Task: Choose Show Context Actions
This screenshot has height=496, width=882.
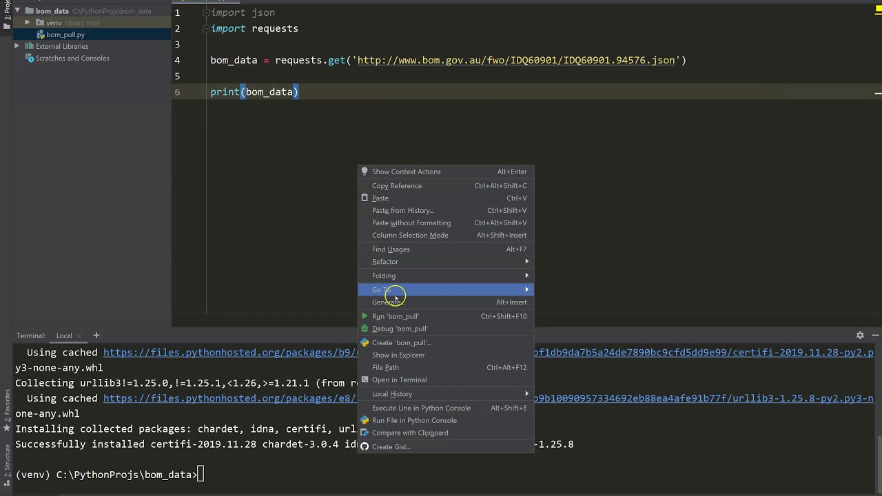Action: pyautogui.click(x=445, y=172)
